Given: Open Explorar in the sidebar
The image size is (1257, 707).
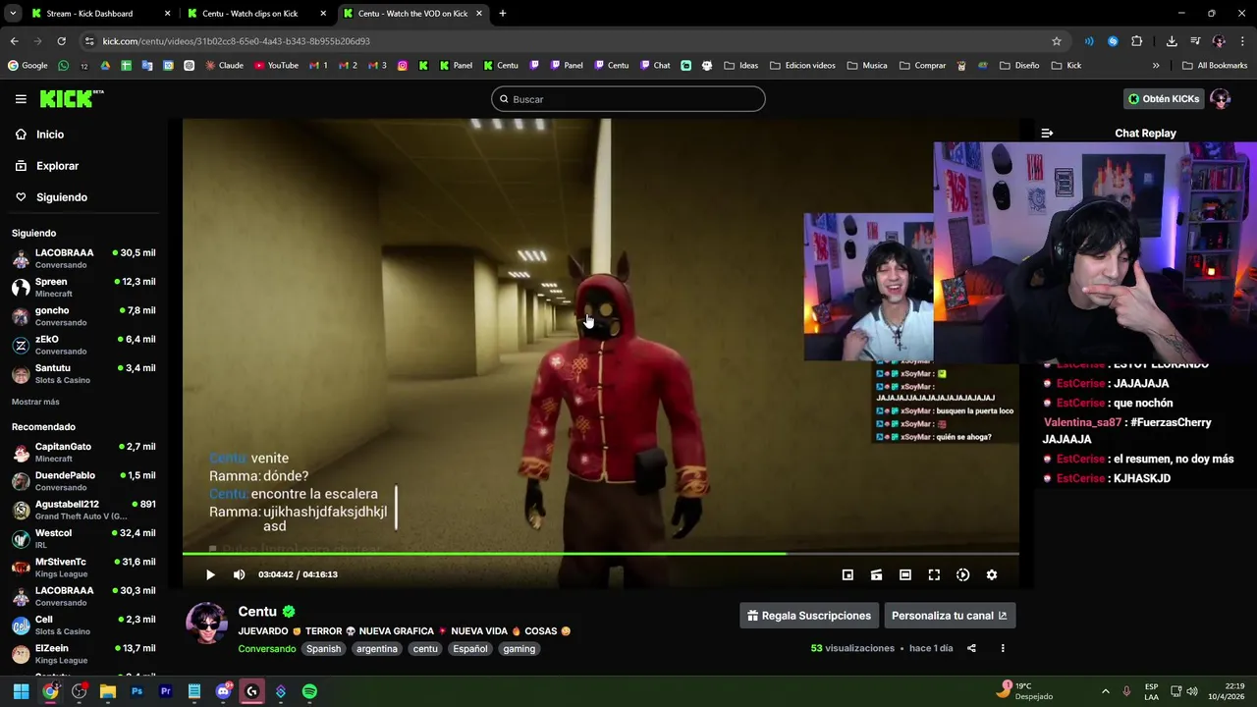Looking at the screenshot, I should click(57, 166).
